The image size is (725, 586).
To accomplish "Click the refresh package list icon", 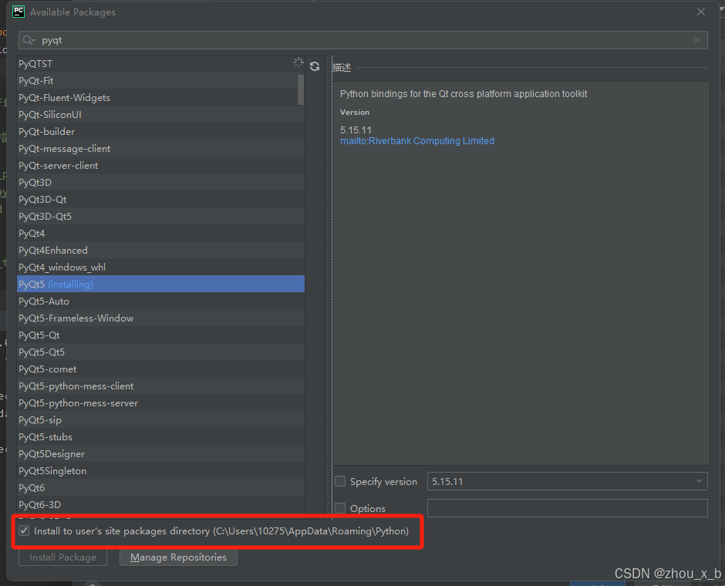I will [x=315, y=66].
